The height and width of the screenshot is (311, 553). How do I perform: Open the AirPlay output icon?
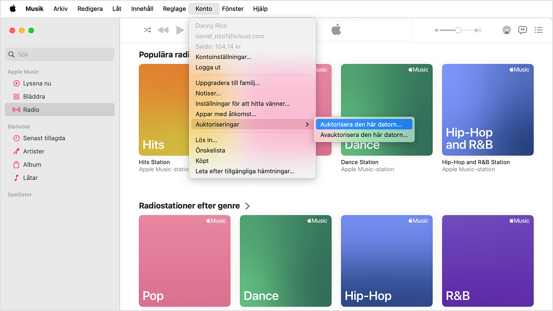tap(507, 30)
